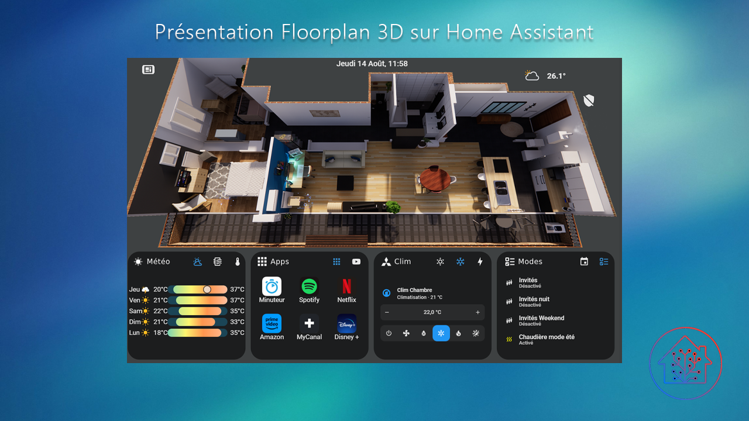Screen dimensions: 749x421
Task: Click the marker on Thursday's temperature bar
Action: (x=207, y=289)
